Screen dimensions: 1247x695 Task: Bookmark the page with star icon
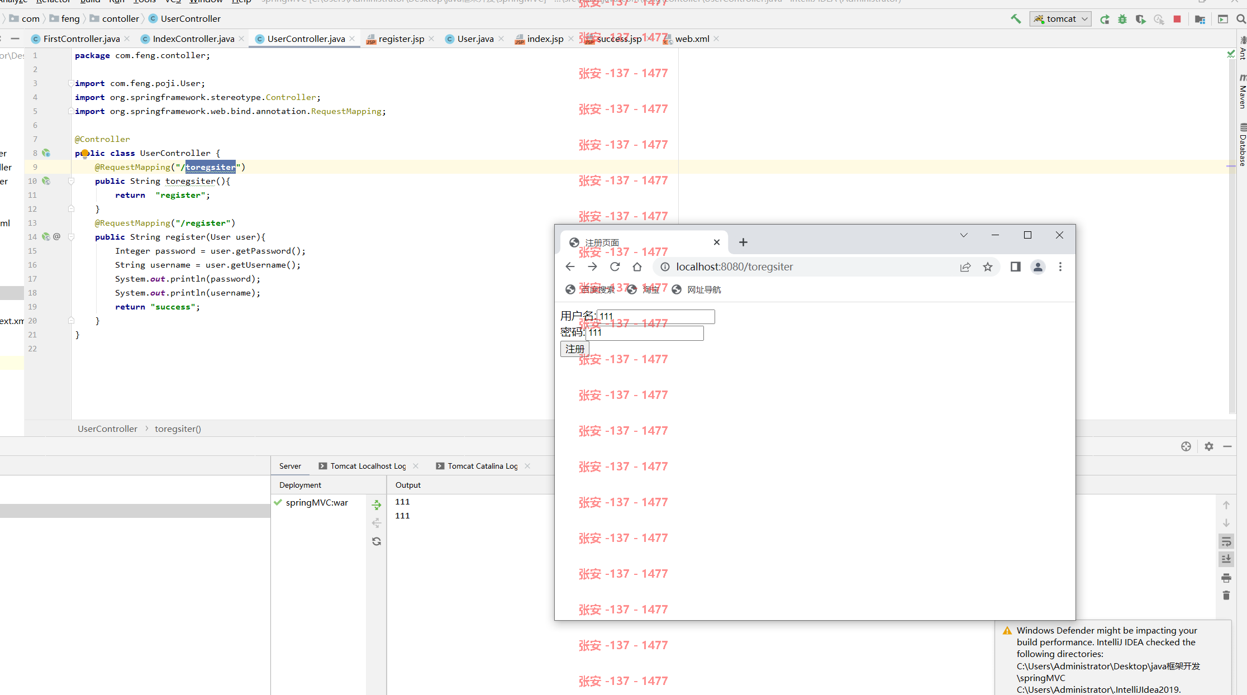(988, 266)
